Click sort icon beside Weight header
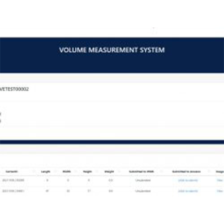Image resolution: width=224 pixels, height=223 pixels. pyautogui.click(x=119, y=171)
